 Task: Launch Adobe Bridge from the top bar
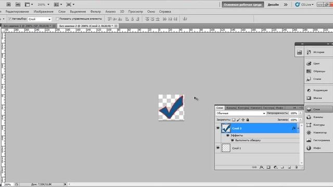pyautogui.click(x=8, y=5)
